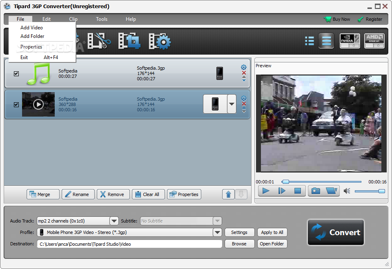Click the Clear All button
The height and width of the screenshot is (269, 392).
[148, 194]
